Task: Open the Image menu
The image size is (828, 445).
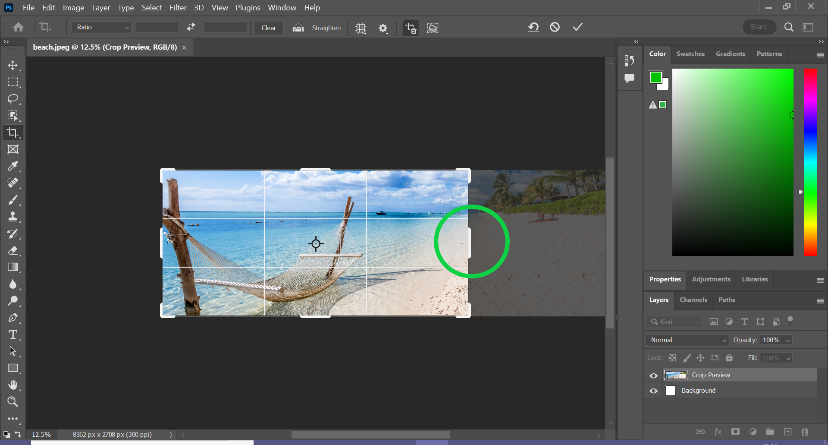Action: (73, 8)
